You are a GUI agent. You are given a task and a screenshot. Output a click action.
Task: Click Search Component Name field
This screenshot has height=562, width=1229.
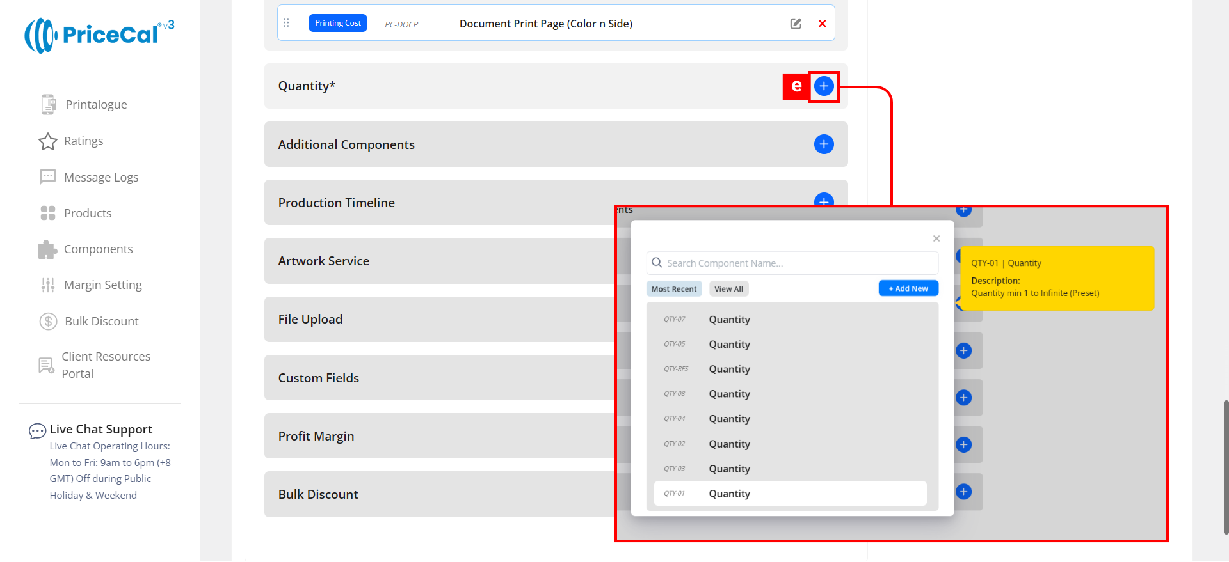(792, 263)
